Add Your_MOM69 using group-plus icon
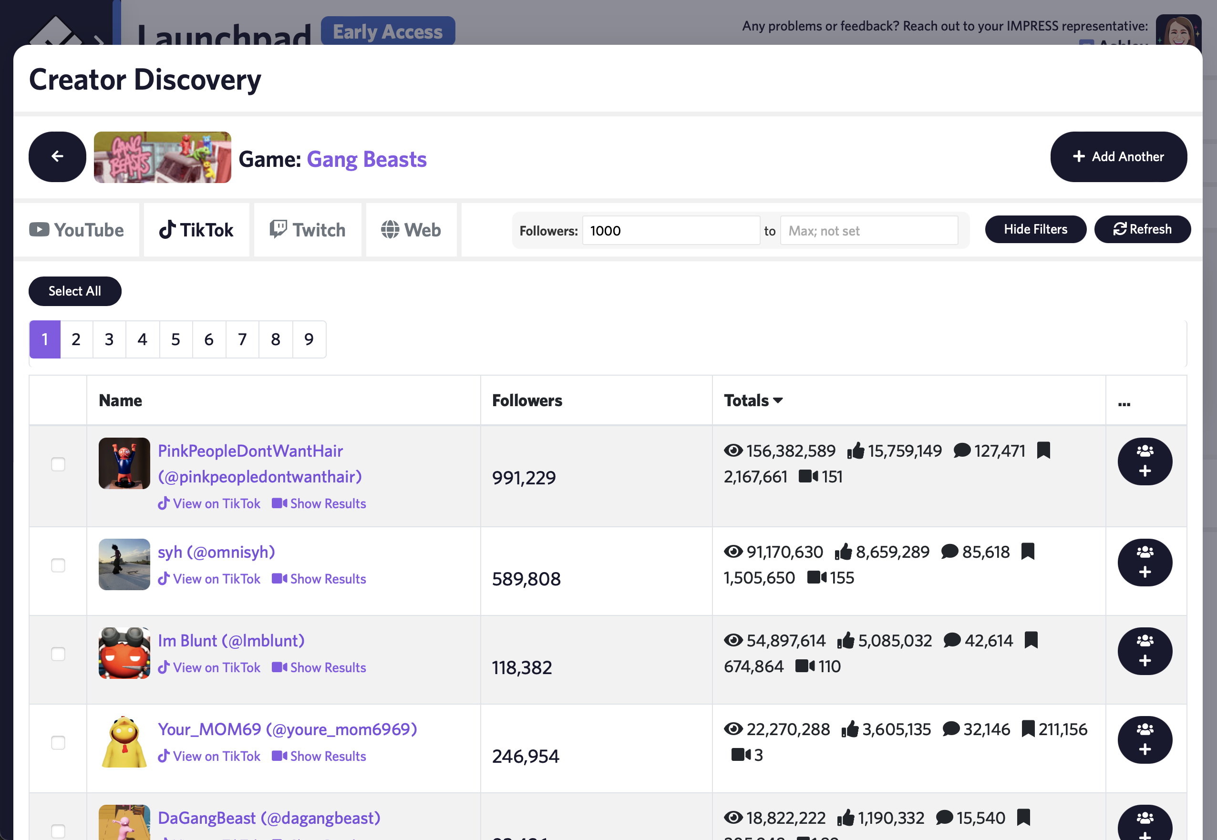1217x840 pixels. pos(1145,739)
